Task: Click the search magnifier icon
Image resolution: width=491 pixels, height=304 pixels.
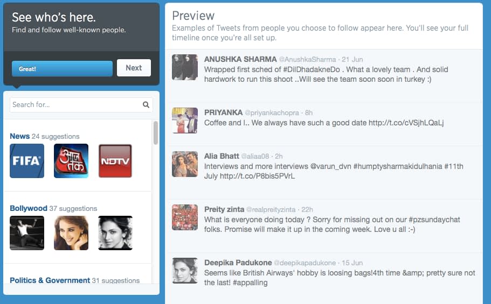Action: click(x=146, y=105)
